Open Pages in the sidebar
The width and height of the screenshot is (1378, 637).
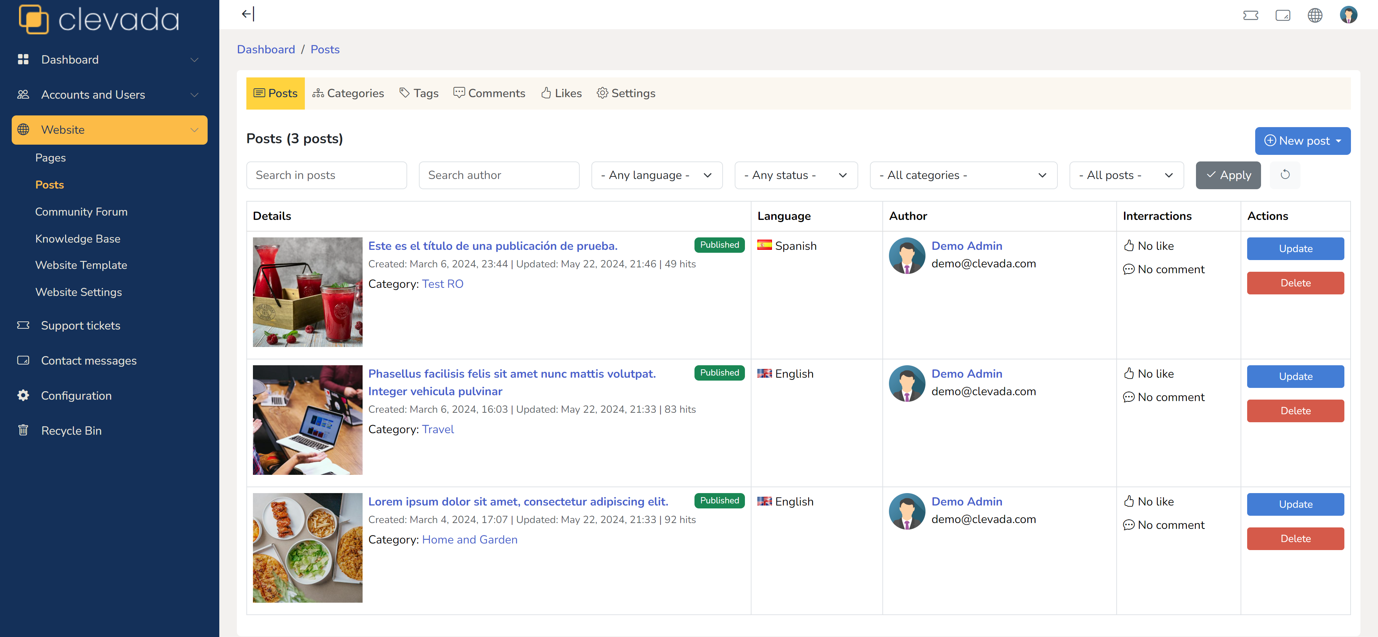[50, 158]
